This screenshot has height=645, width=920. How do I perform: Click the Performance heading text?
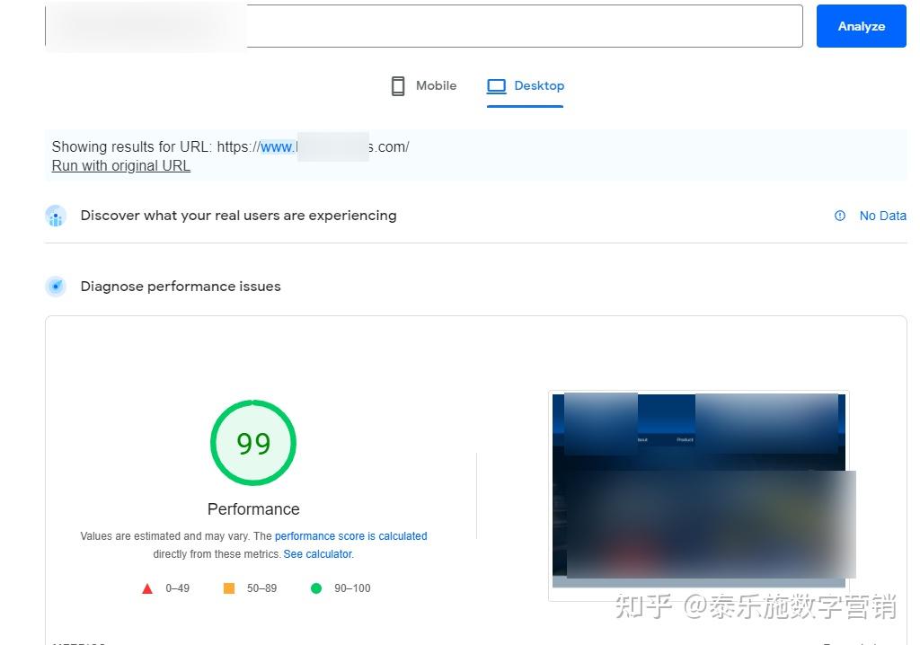coord(253,509)
